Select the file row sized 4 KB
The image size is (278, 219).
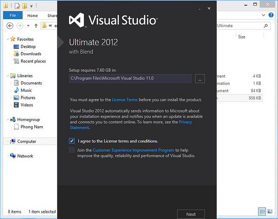pyautogui.click(x=239, y=76)
